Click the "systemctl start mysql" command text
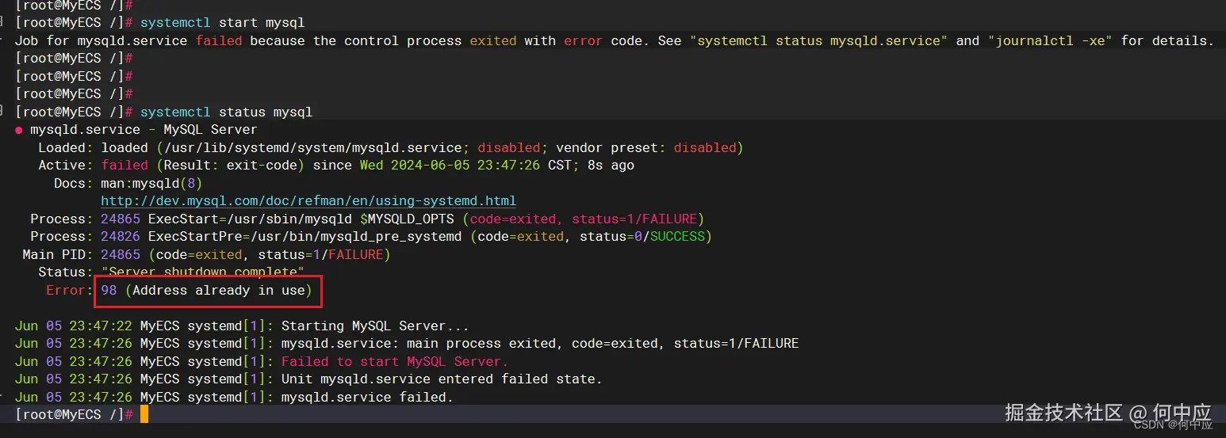This screenshot has height=438, width=1226. click(222, 22)
